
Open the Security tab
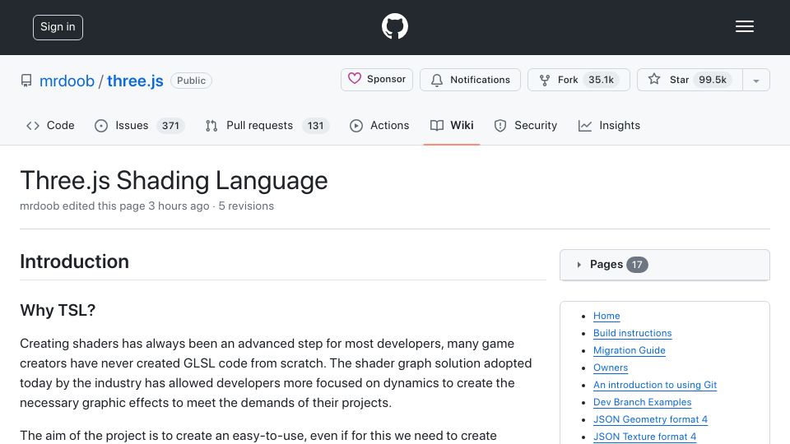(x=526, y=126)
